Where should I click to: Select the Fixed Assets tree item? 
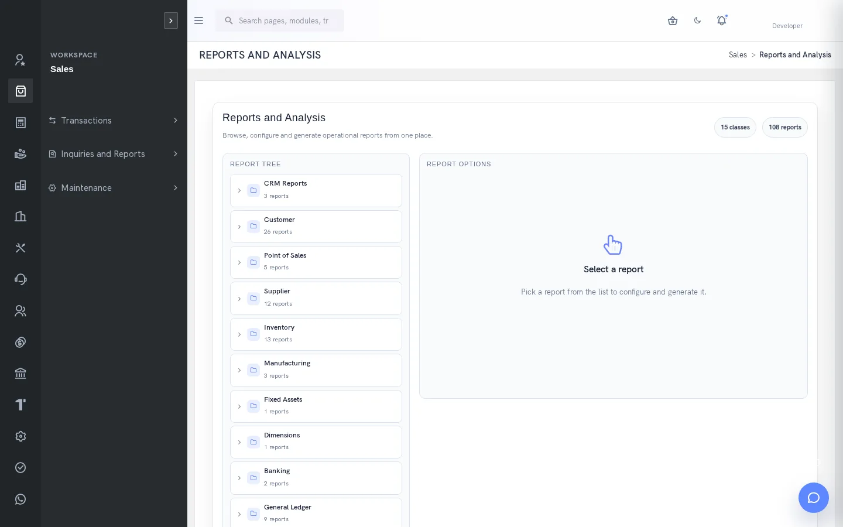316,406
